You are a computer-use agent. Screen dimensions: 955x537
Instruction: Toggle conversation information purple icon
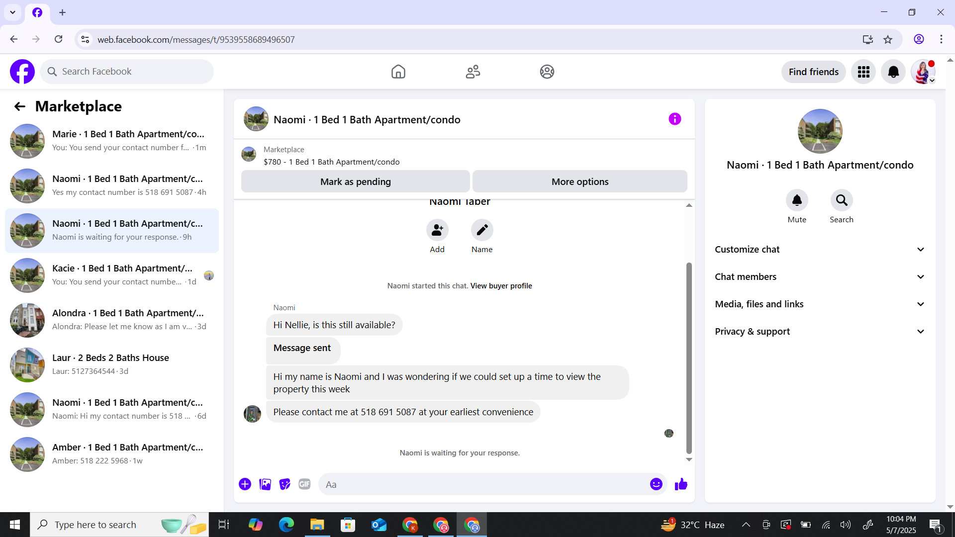point(674,119)
